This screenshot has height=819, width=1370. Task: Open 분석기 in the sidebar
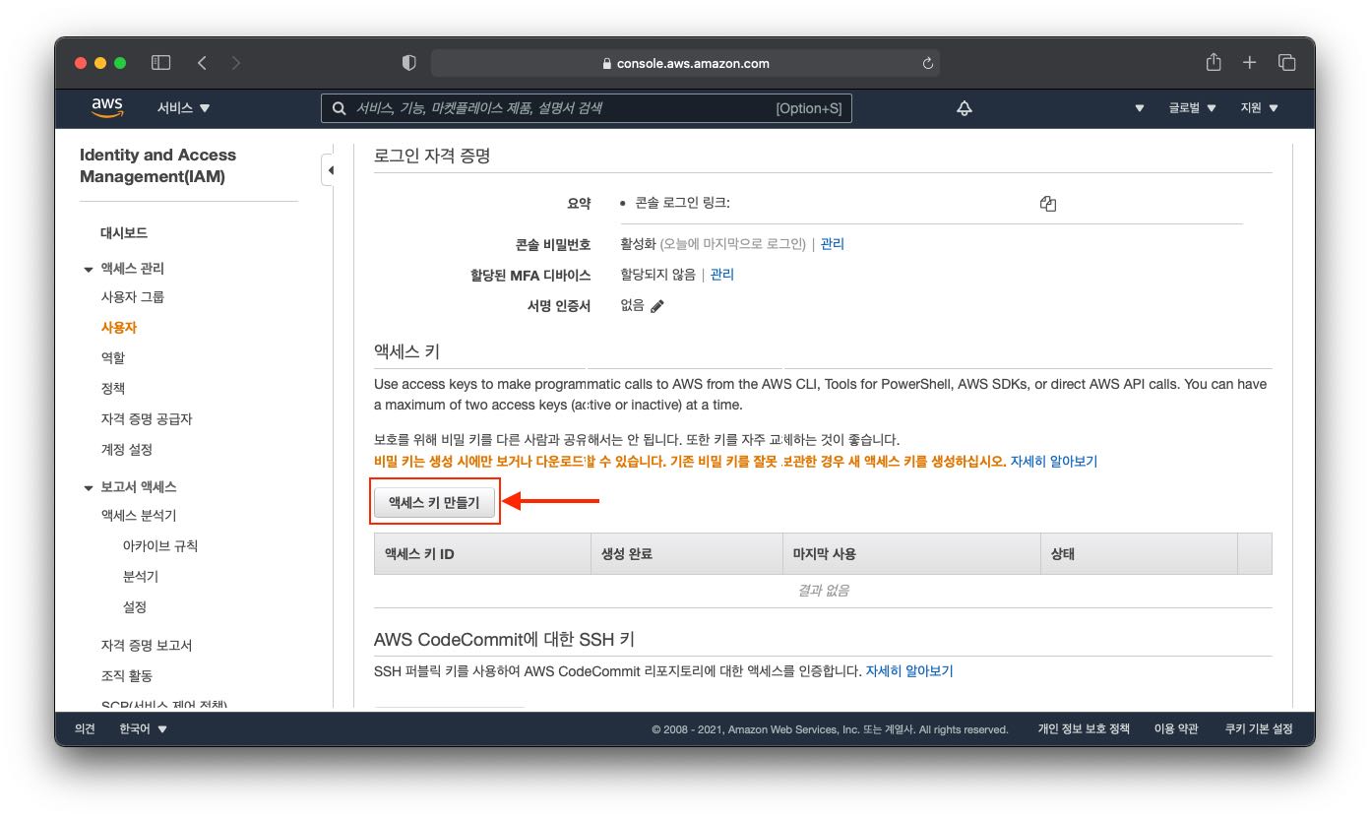point(141,577)
